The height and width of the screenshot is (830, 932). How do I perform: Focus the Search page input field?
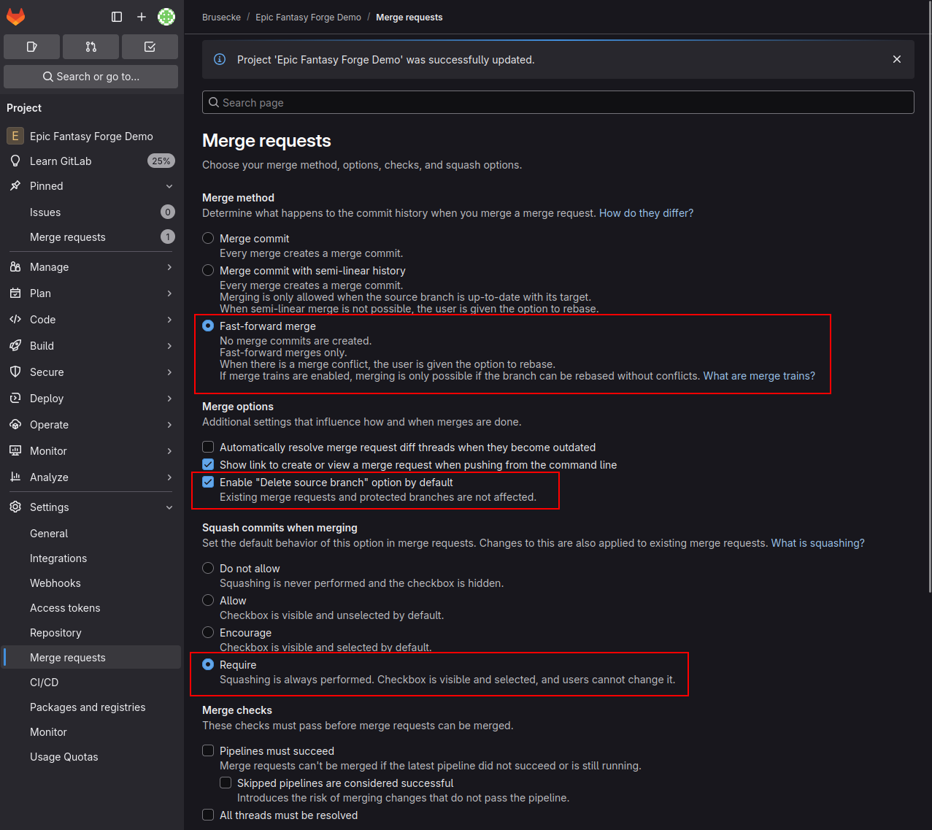558,102
